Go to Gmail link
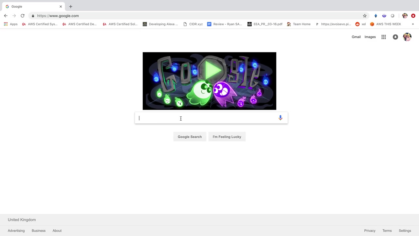 (x=356, y=37)
